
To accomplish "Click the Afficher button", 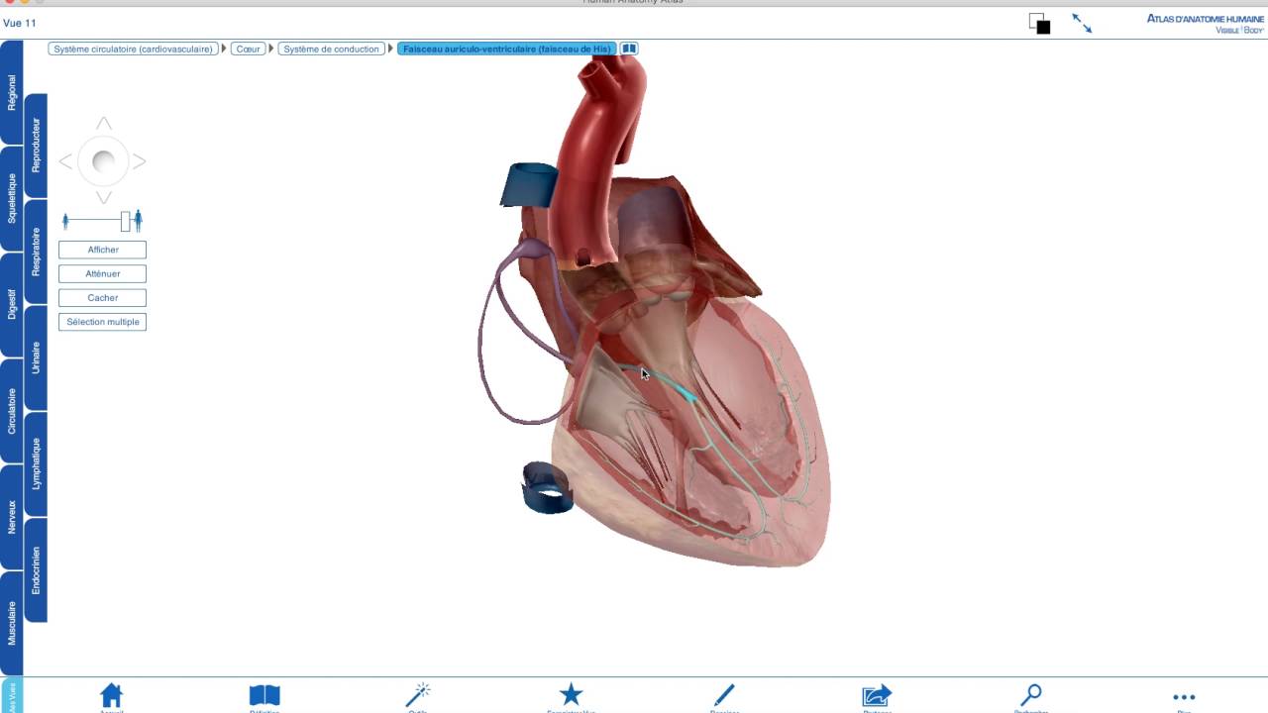I will coord(102,250).
